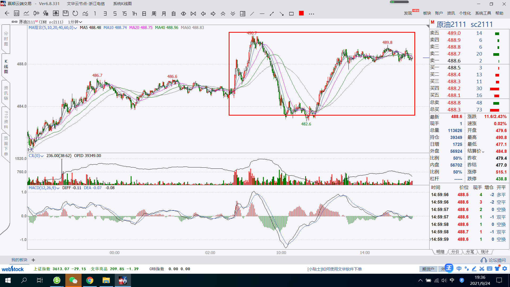Click the save disk toolbar icon
Viewport: 510px width, 287px height.
[66, 14]
